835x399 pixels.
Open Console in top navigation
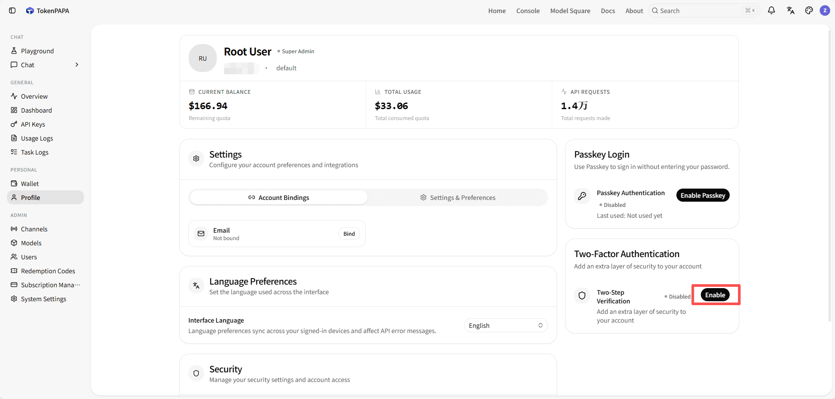pyautogui.click(x=528, y=10)
